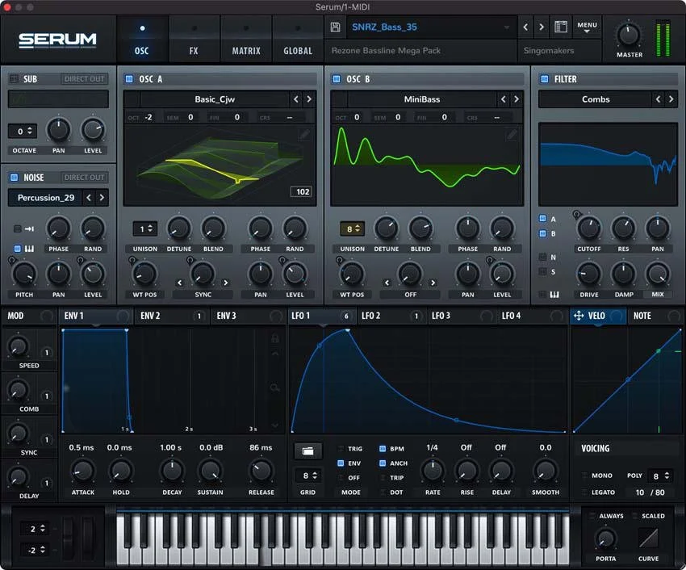
Task: Enable MONO voicing checkbox
Action: click(584, 476)
